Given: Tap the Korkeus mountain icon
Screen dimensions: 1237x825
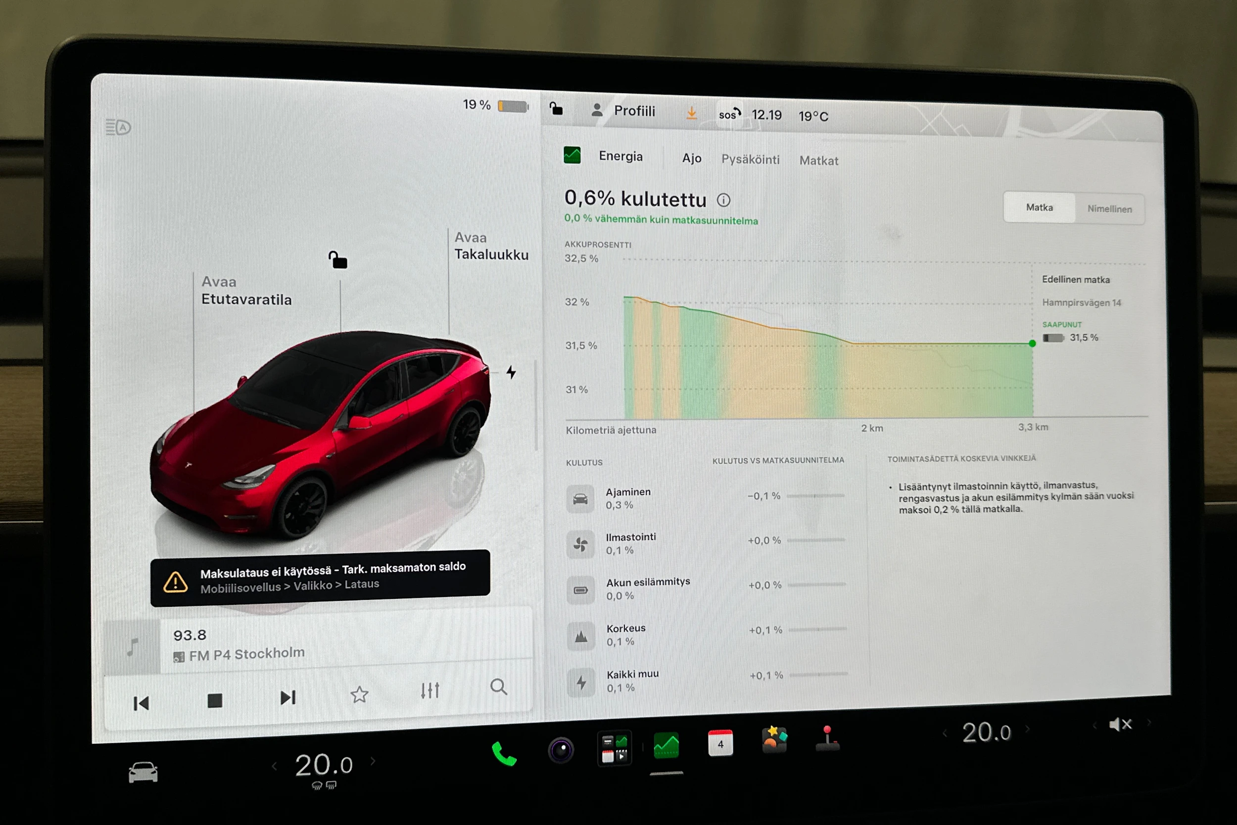Looking at the screenshot, I should pos(581,636).
